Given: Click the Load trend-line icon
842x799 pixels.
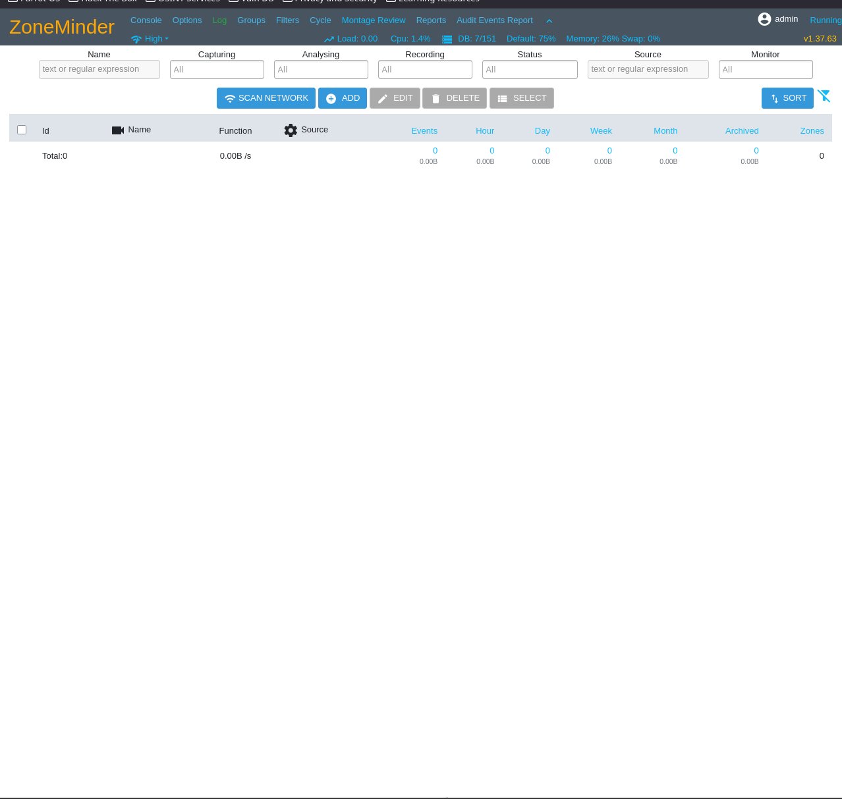Looking at the screenshot, I should coord(329,40).
